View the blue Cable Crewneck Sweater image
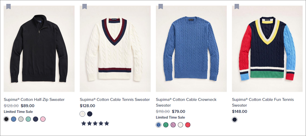 (x=191, y=49)
